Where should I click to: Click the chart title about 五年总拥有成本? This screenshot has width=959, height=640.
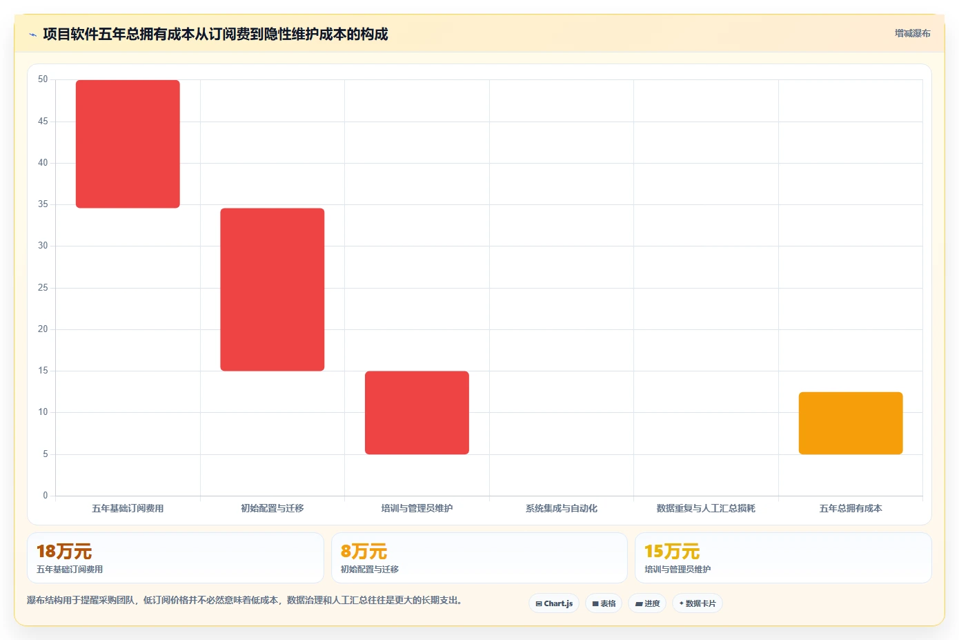(x=215, y=34)
